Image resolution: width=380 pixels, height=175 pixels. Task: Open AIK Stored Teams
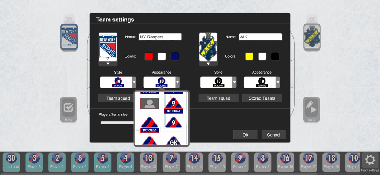point(262,98)
